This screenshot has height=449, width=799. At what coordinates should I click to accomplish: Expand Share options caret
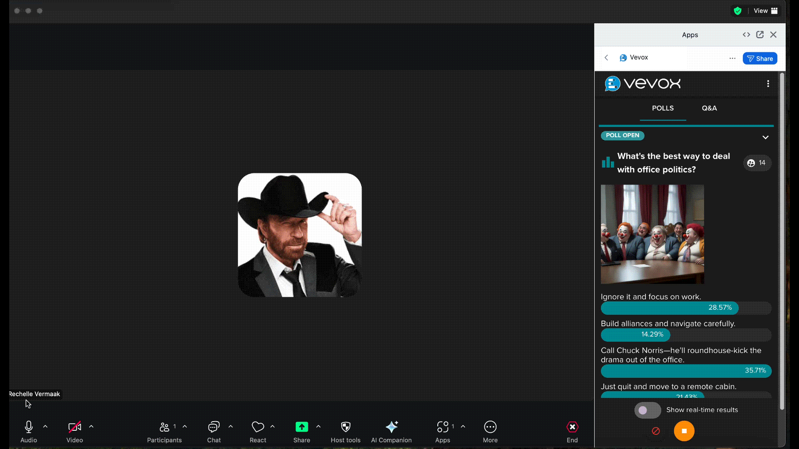point(318,427)
